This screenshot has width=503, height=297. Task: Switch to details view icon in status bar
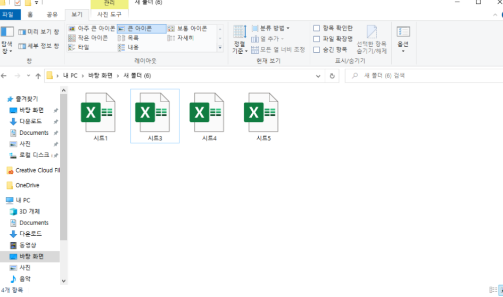(x=493, y=290)
